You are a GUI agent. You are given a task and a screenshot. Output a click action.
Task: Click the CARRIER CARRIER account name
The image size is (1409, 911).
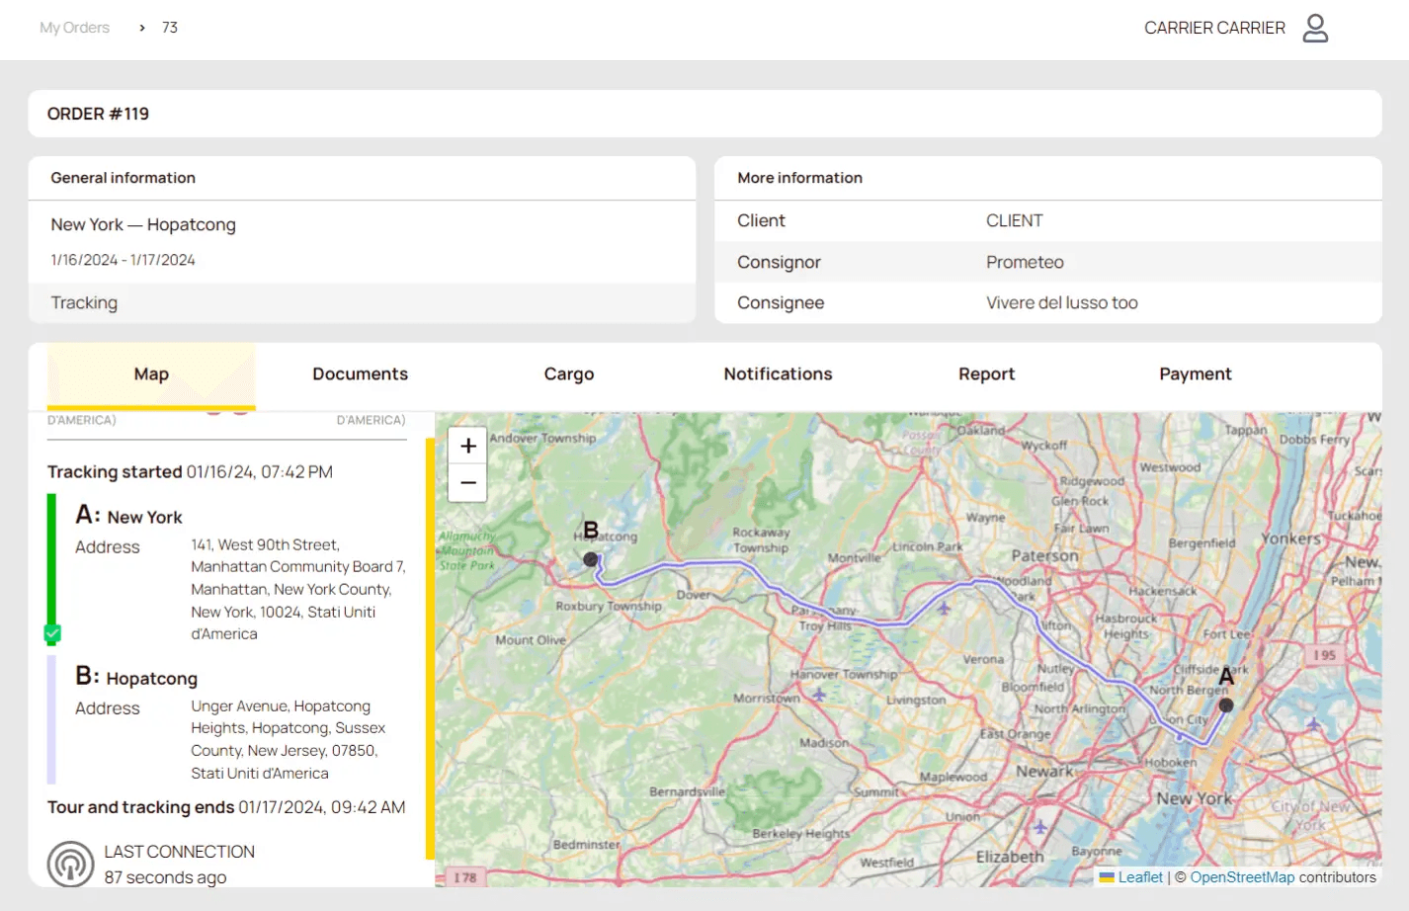point(1213,28)
